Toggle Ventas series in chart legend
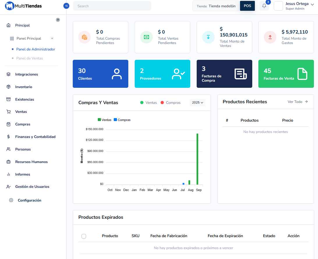 coord(104,120)
